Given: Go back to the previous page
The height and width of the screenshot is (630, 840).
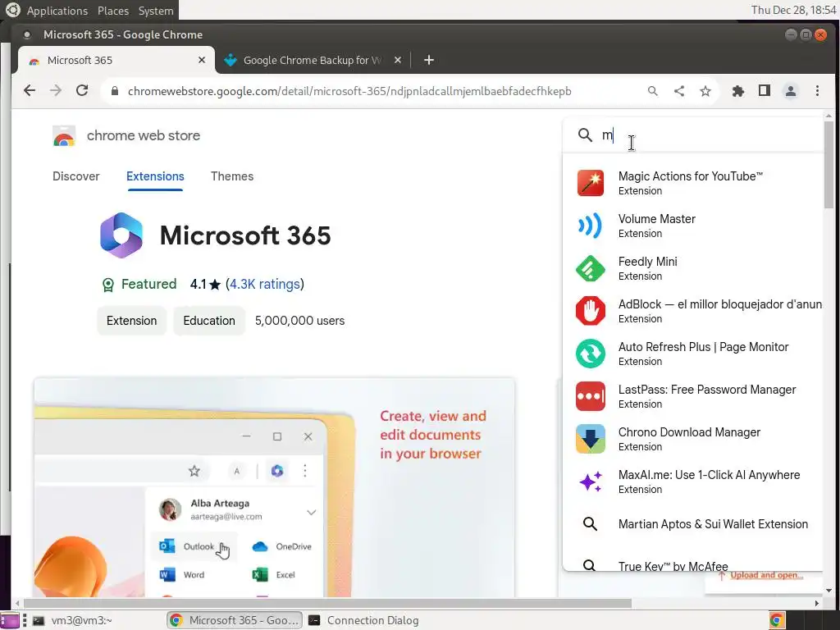Looking at the screenshot, I should [x=30, y=90].
